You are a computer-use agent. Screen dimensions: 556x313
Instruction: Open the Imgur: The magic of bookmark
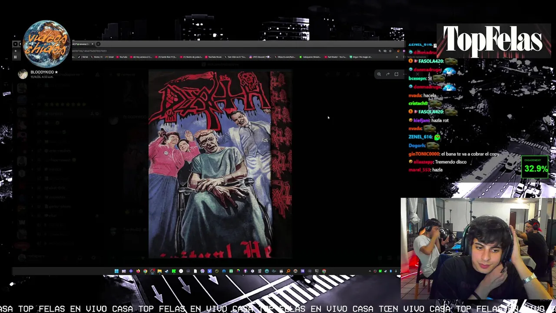tap(361, 57)
